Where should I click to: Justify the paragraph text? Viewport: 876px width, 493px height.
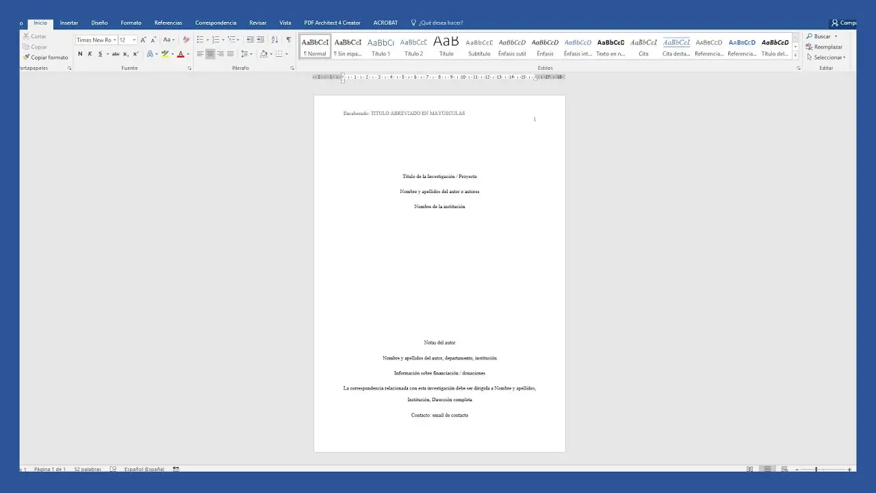[230, 54]
